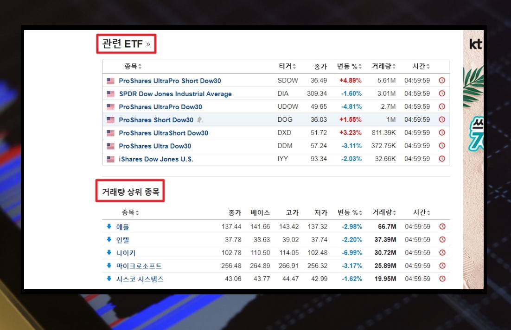This screenshot has height=330, width=511.
Task: Click clock icon in SDOW row
Action: 442,81
